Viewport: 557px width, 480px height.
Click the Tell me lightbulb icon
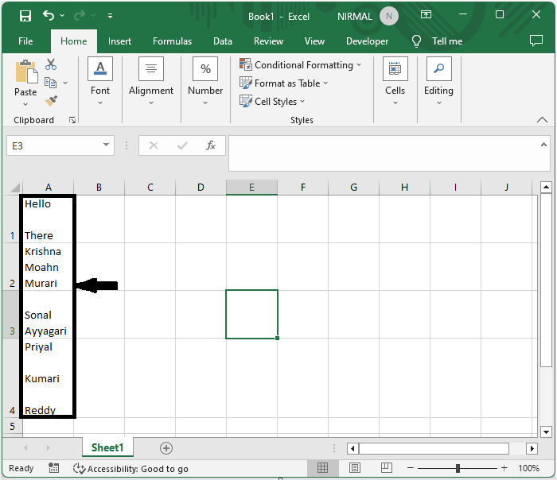pyautogui.click(x=416, y=41)
